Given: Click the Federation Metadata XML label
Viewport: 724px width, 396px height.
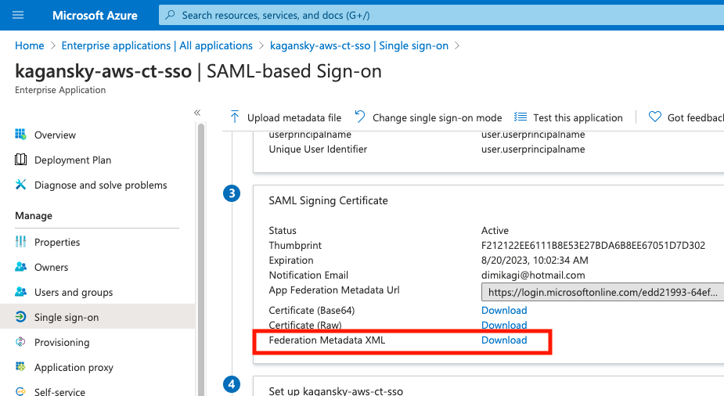Looking at the screenshot, I should pyautogui.click(x=327, y=340).
